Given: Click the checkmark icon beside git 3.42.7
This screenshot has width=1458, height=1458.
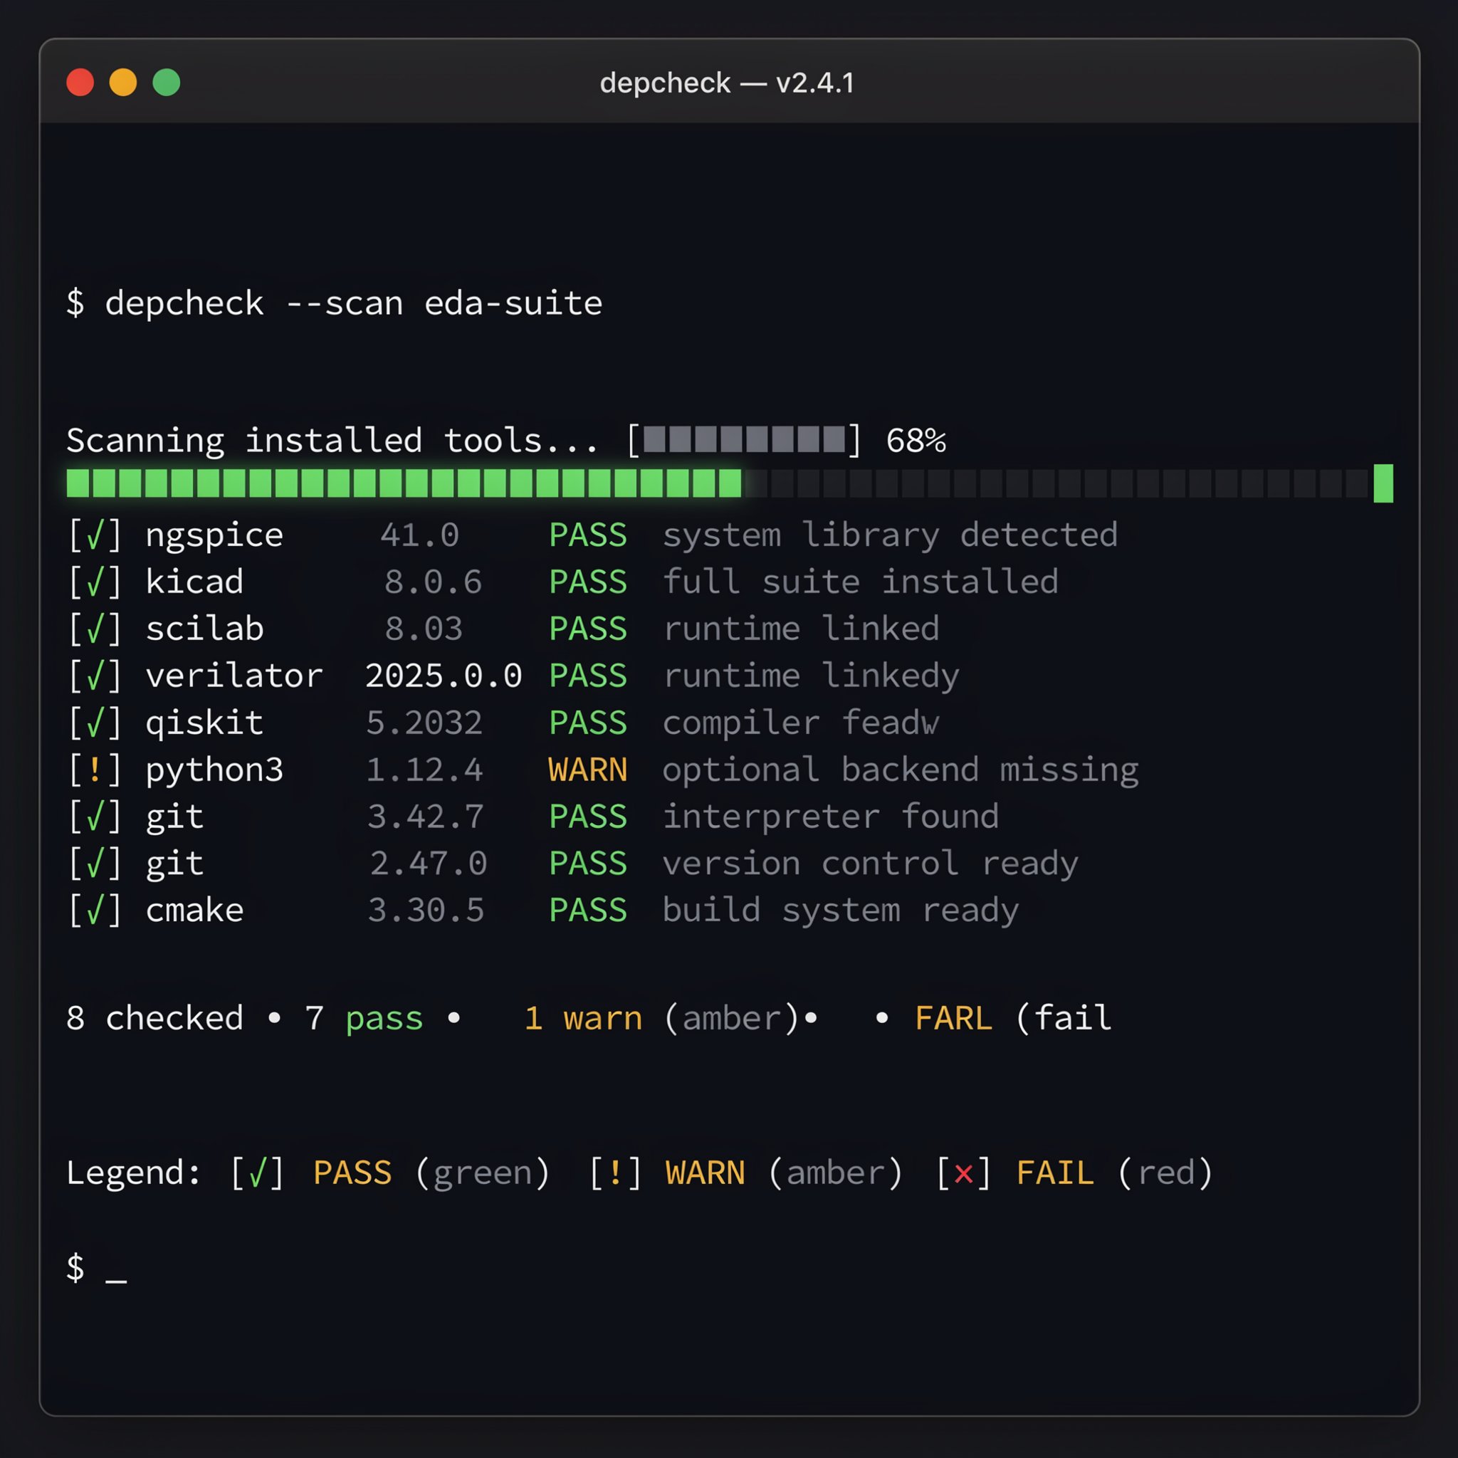Looking at the screenshot, I should pos(95,817).
